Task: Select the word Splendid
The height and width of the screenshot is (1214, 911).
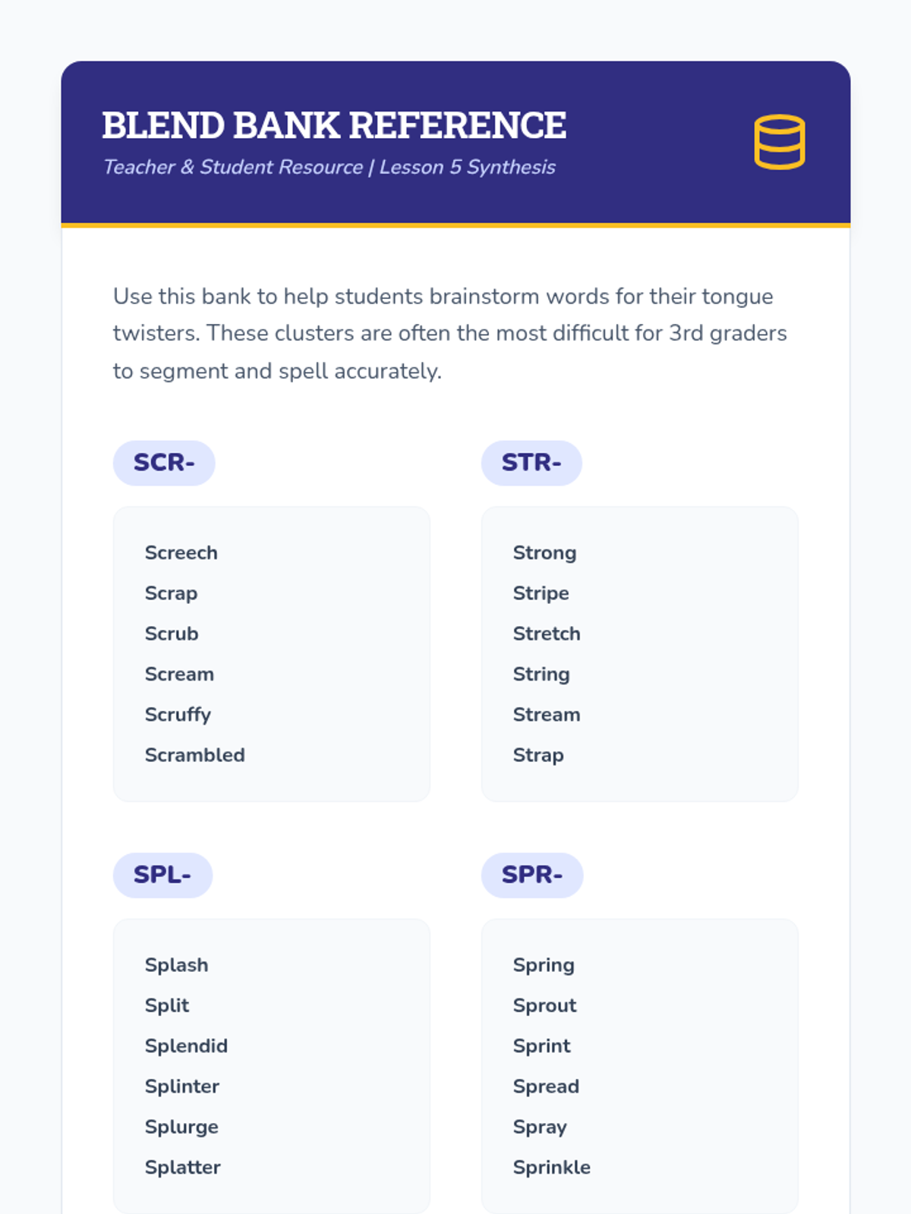Action: [x=186, y=1046]
